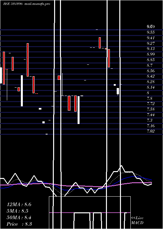The width and height of the screenshot is (163, 229).
Task: Select the 9.55 price axis label
Action: coord(151,32)
